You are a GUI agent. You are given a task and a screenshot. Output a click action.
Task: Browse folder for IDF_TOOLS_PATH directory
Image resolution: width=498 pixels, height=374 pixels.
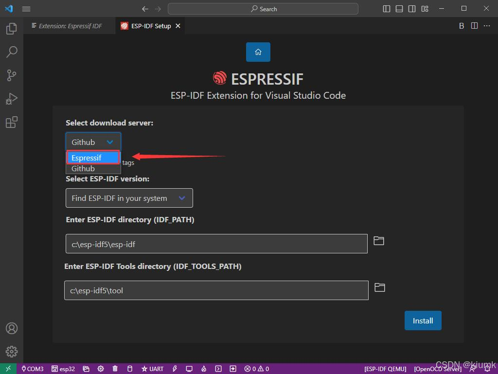(379, 287)
